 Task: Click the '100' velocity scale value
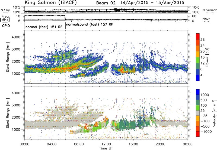(x=204, y=105)
